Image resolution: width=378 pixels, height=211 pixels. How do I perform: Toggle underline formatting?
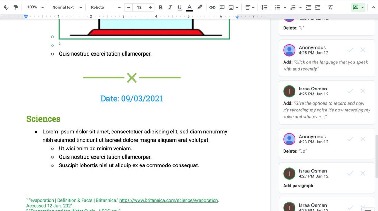(x=180, y=7)
